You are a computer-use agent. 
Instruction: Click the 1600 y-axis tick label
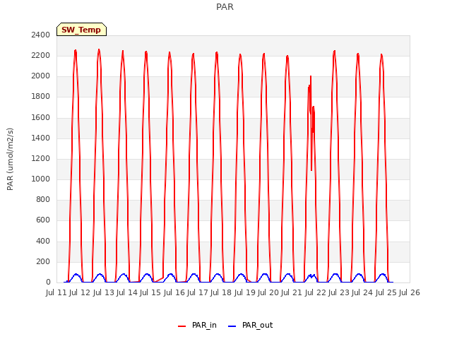click(x=41, y=117)
